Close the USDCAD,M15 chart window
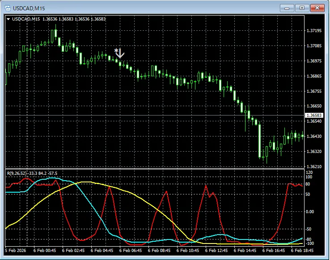 (318, 8)
